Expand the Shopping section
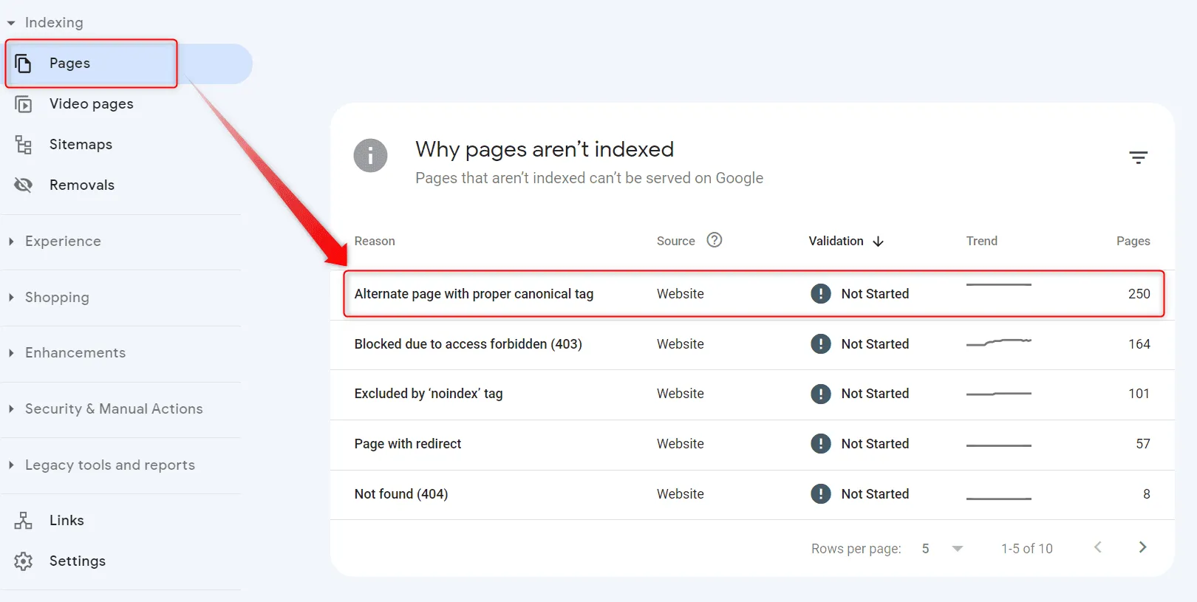 tap(49, 298)
